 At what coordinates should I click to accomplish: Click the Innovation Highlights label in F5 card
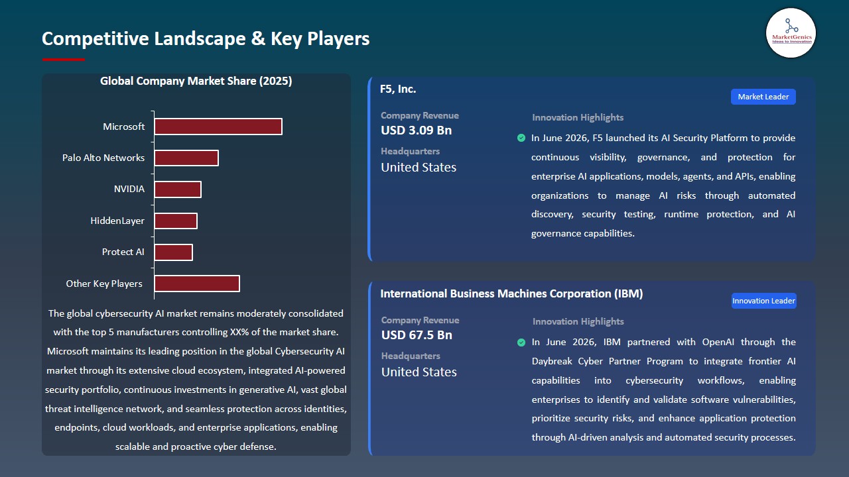578,118
